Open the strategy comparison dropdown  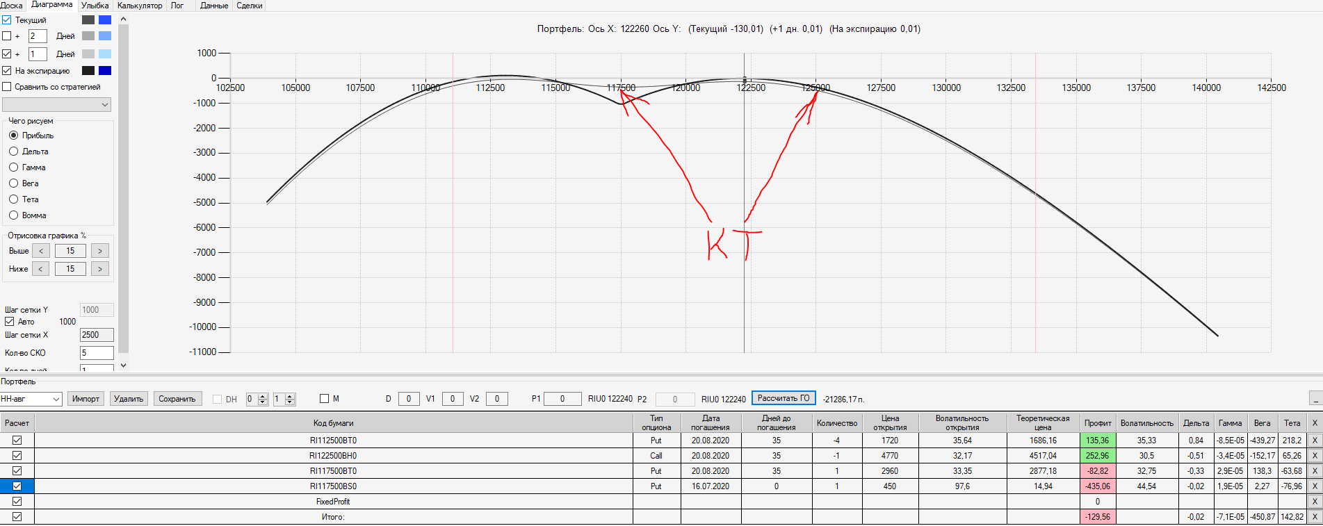pyautogui.click(x=56, y=105)
